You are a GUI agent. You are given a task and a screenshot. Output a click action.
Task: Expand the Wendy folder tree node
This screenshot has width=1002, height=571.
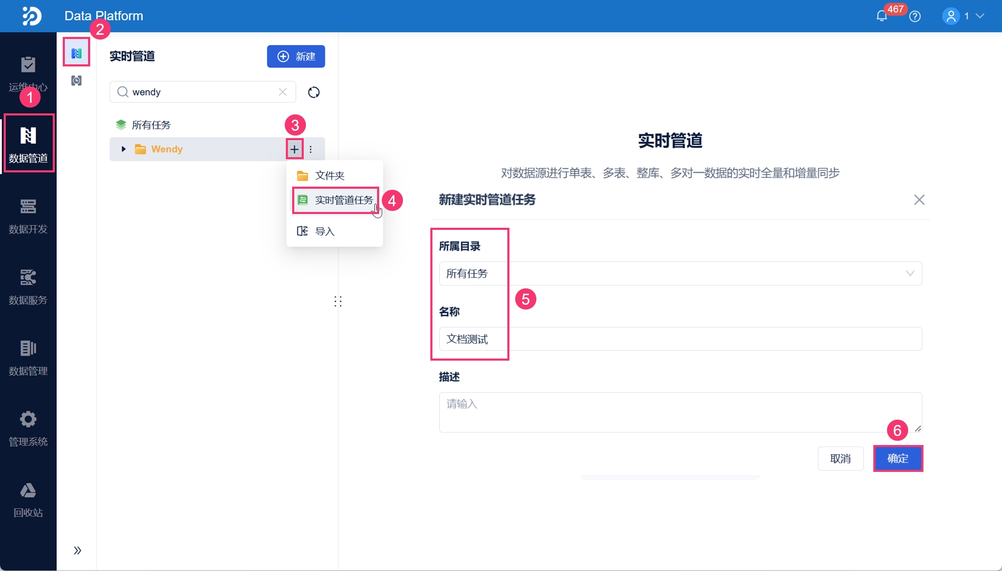[x=123, y=149]
